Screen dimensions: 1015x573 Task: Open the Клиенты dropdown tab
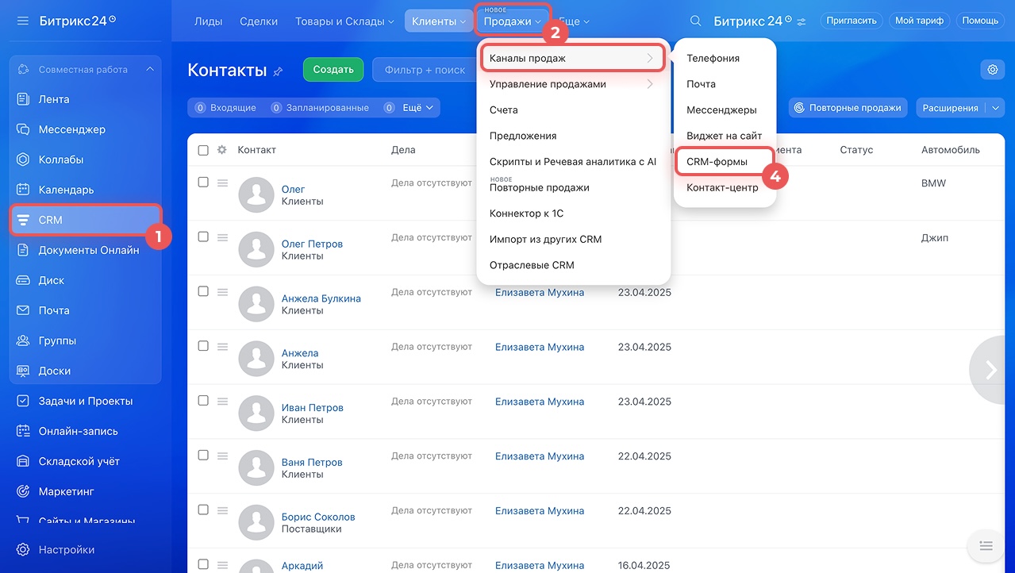click(x=439, y=21)
